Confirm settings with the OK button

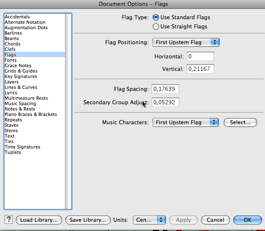(247, 220)
